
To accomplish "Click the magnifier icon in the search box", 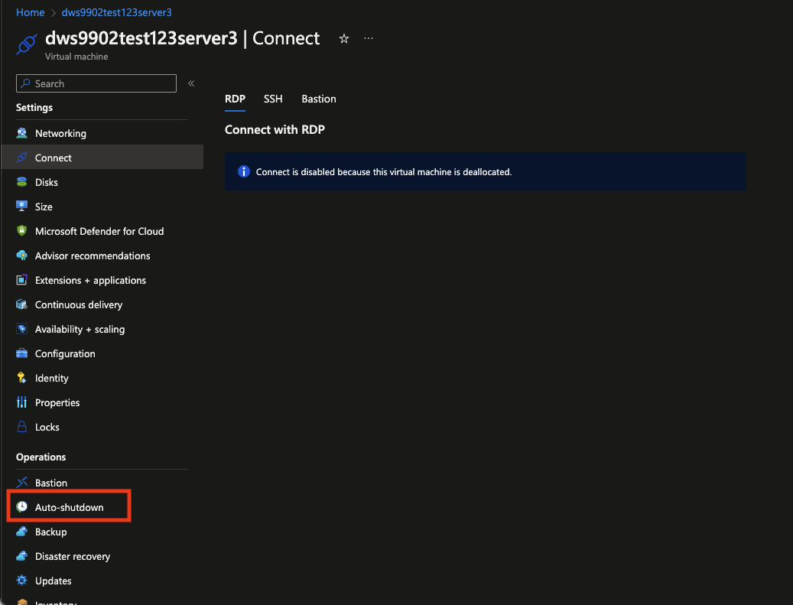I will click(x=25, y=83).
